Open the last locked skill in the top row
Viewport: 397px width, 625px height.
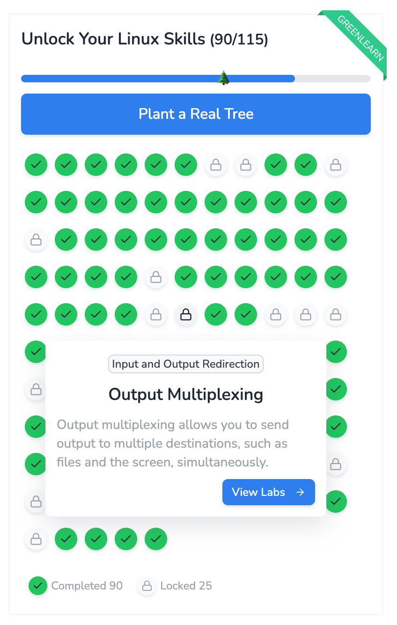336,165
